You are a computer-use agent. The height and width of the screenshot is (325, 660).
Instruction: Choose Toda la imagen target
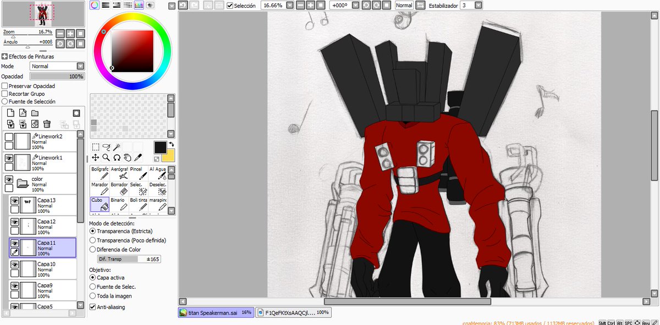[x=92, y=296]
